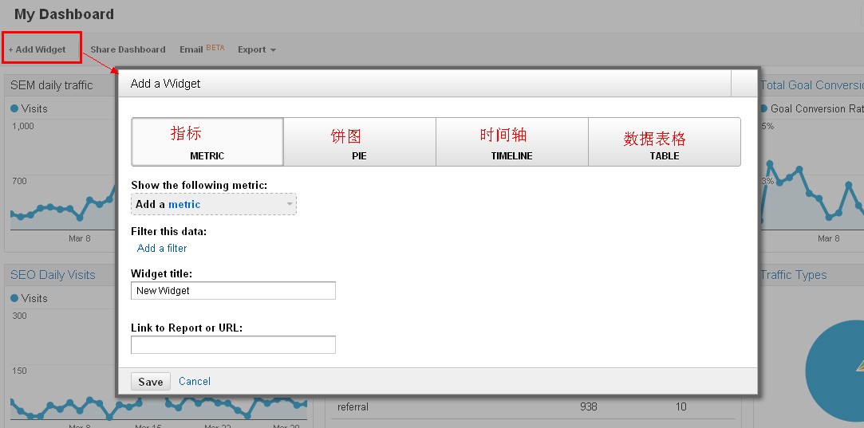
Task: Click the 'Add a Widget' dialog title
Action: tap(165, 84)
